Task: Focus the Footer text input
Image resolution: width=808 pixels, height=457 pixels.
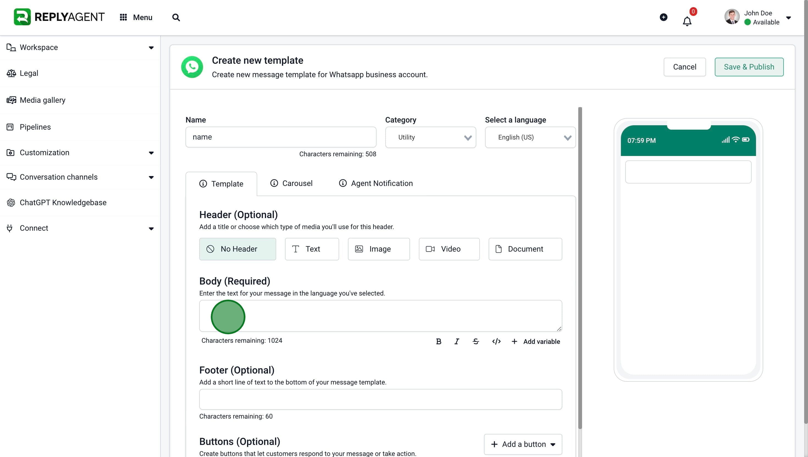Action: [x=381, y=399]
